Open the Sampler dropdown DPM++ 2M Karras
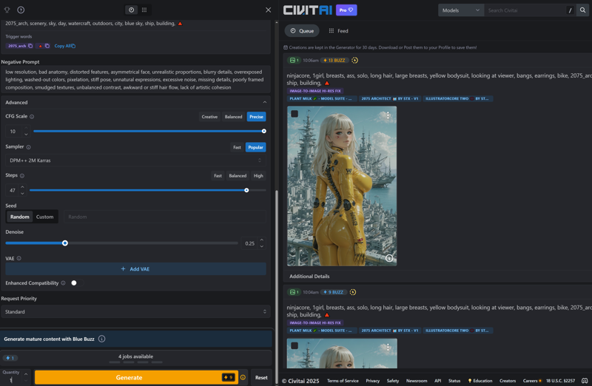 [x=135, y=160]
